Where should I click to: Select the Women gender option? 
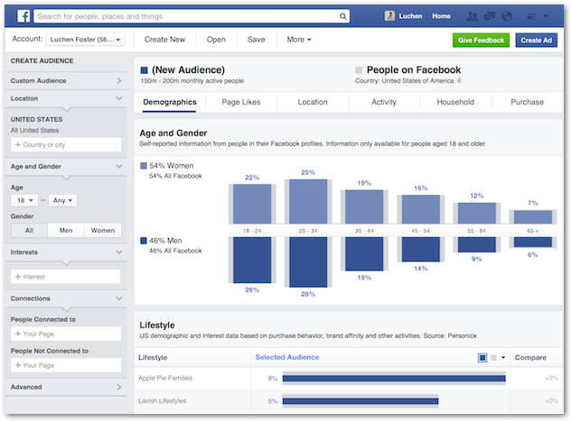[103, 231]
